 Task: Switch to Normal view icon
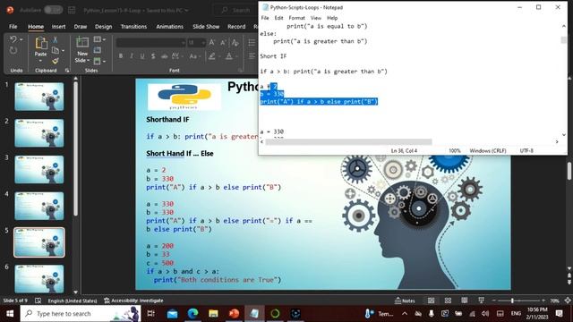coord(432,301)
